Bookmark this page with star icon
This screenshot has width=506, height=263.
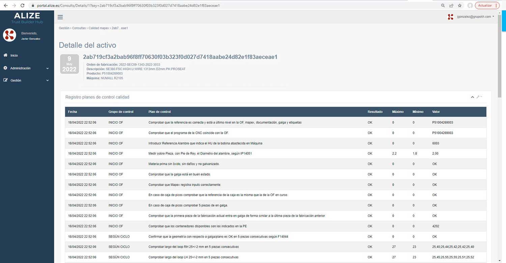460,5
